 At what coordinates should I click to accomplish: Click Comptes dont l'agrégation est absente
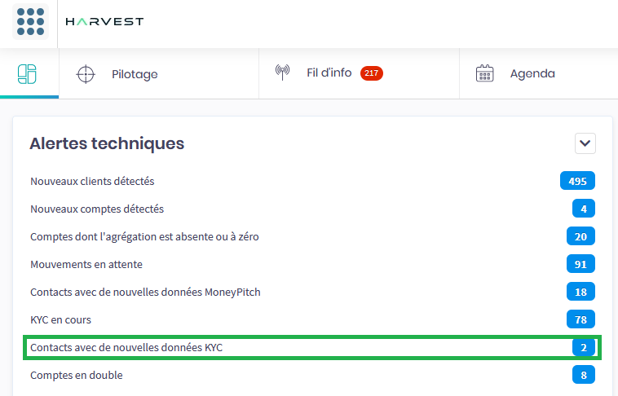click(144, 236)
